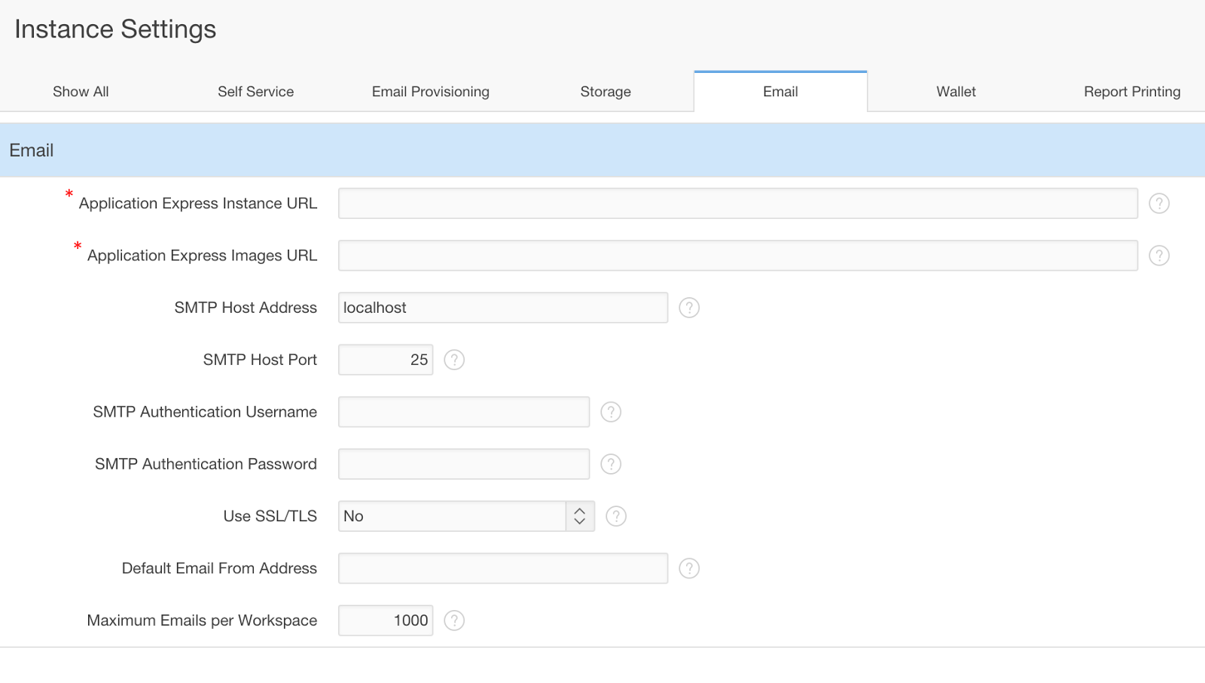
Task: Switch to the Show All tab
Action: [x=80, y=91]
